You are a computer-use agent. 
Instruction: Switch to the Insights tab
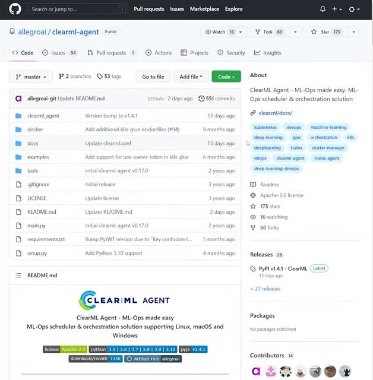[x=267, y=53]
